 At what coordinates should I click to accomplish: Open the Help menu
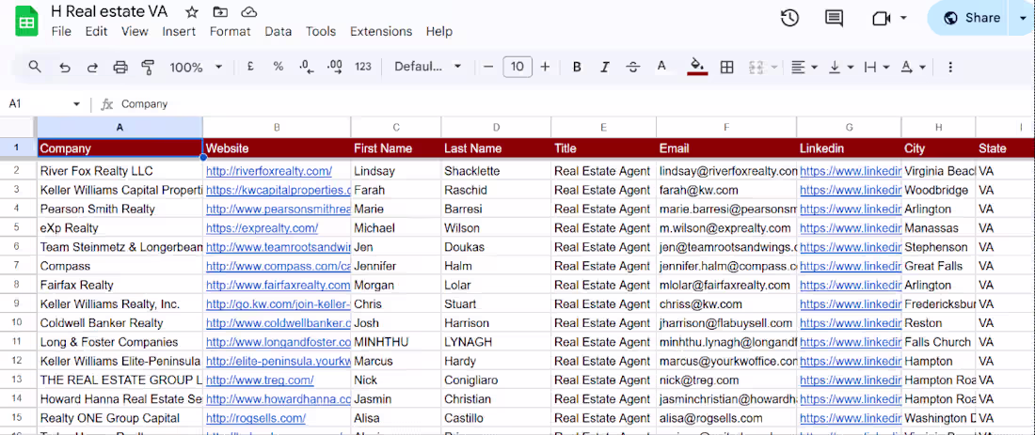point(439,31)
